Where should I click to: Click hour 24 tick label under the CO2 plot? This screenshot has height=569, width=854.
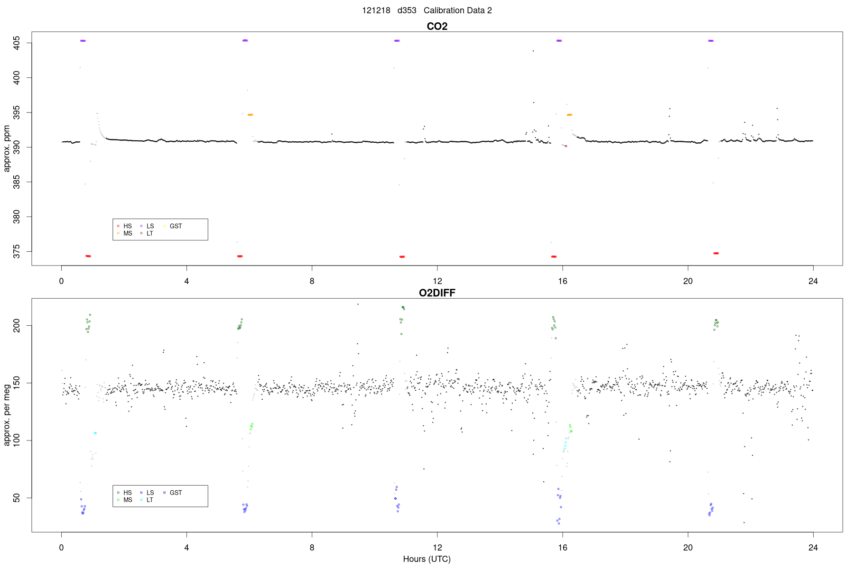click(813, 281)
